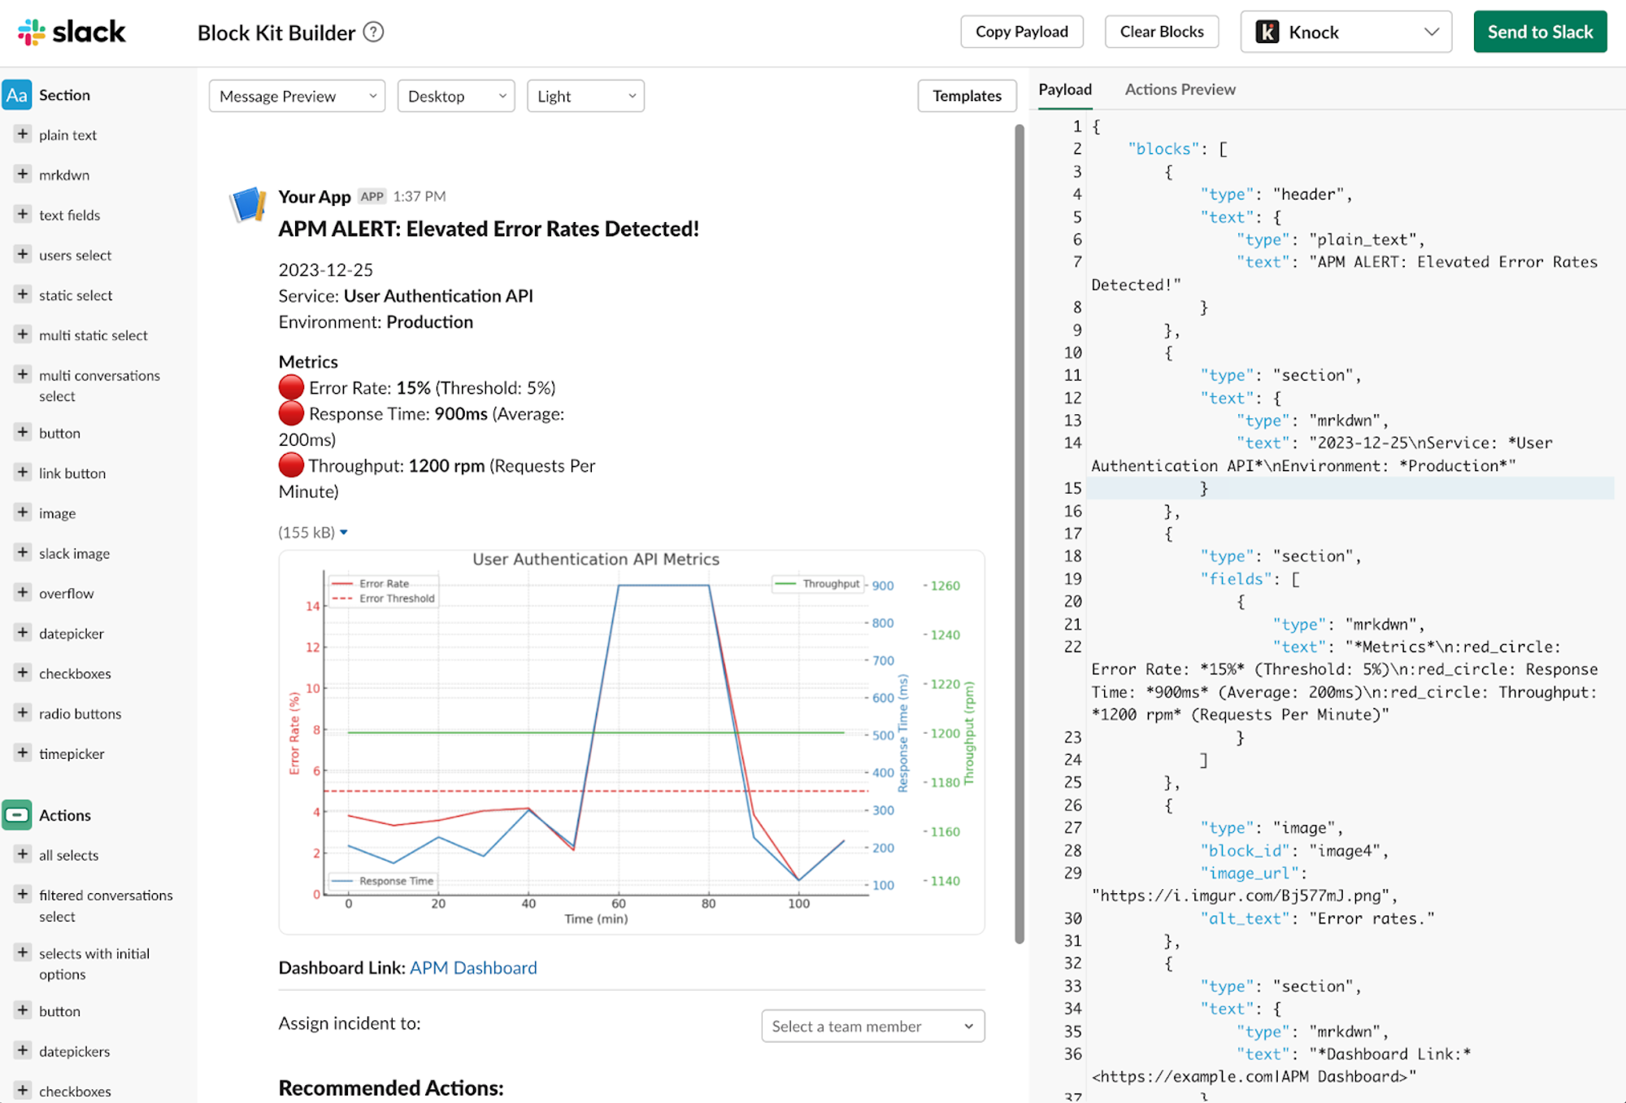
Task: Change the Desktop view dropdown
Action: [x=455, y=95]
